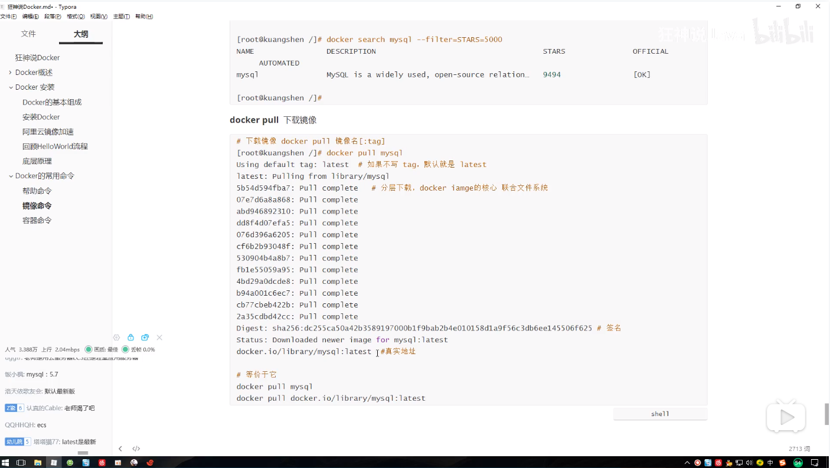Click chat message 默认最新版
The image size is (830, 468).
coord(60,391)
